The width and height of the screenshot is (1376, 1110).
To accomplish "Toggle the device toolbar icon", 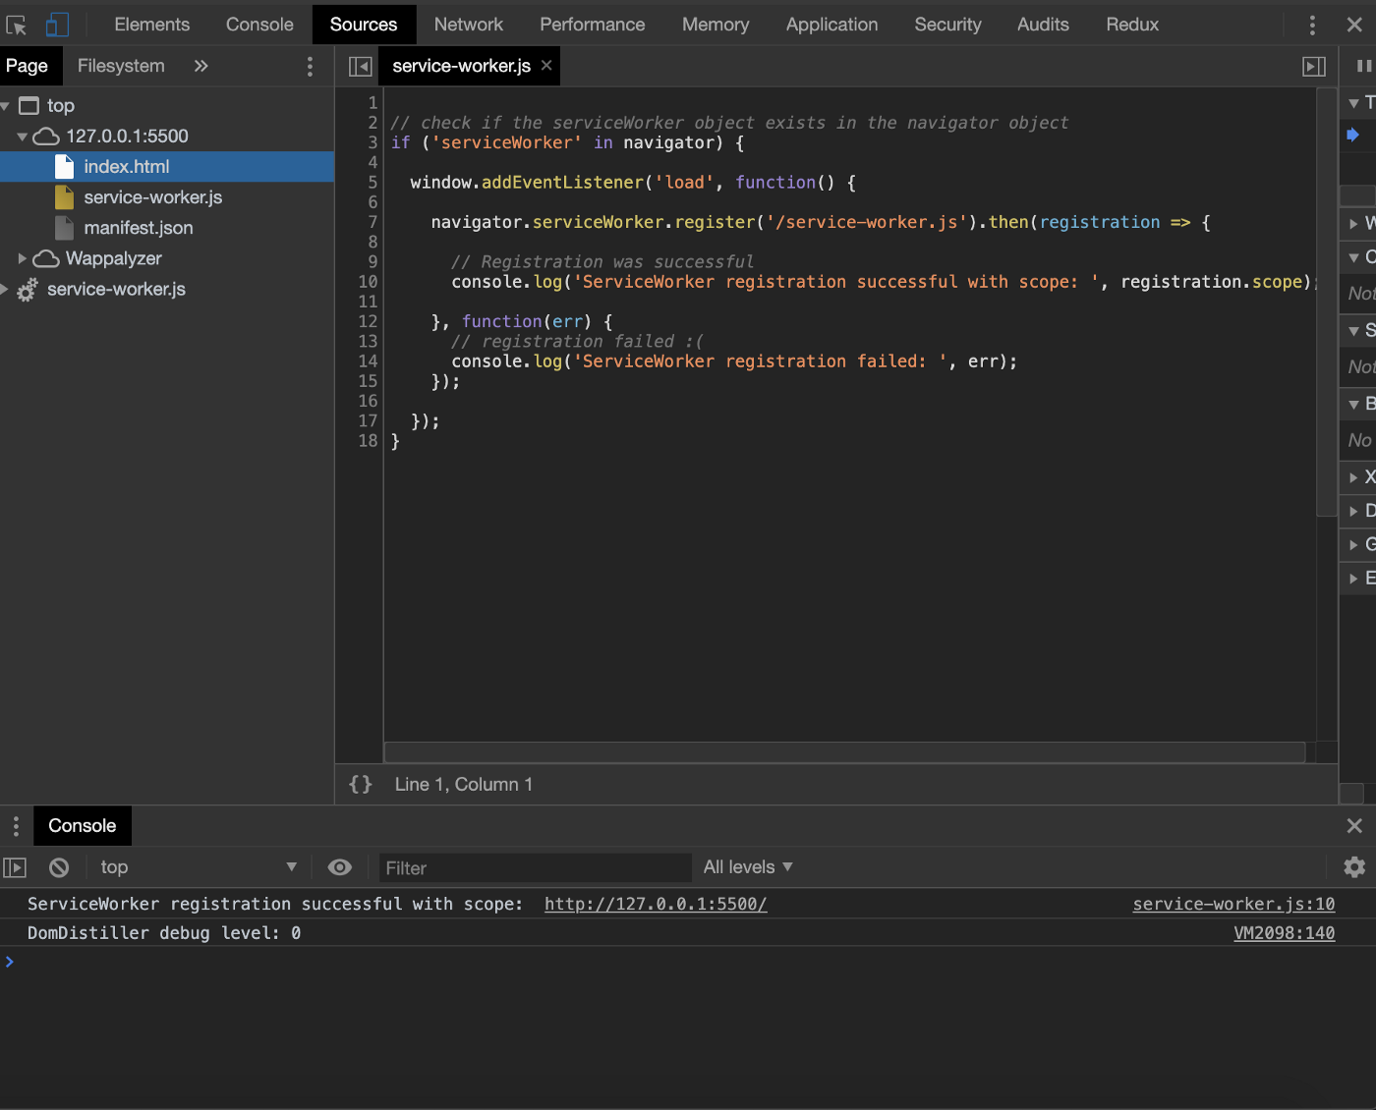I will (57, 25).
